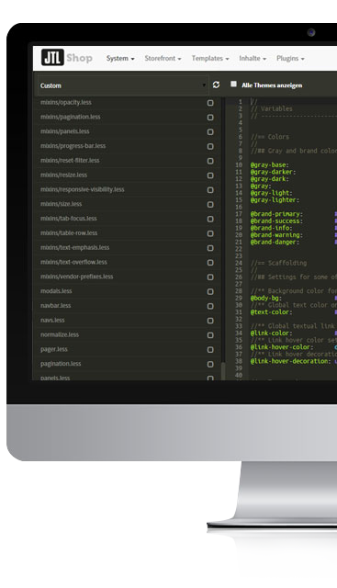Open file mixins/tab-focus.less
Screen dimensions: 337x588
(69, 219)
